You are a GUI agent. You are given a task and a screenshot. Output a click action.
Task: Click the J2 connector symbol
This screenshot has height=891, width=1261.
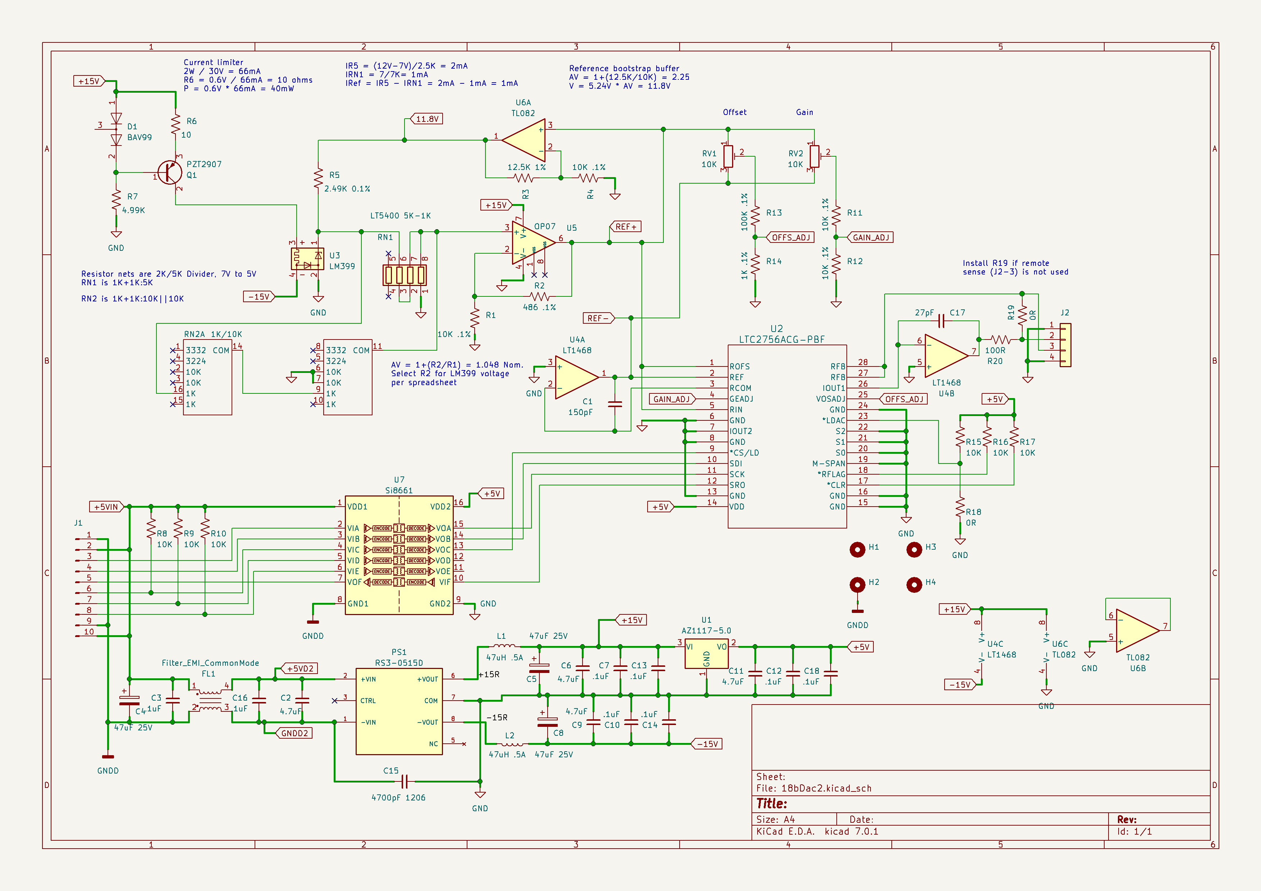click(x=1065, y=345)
